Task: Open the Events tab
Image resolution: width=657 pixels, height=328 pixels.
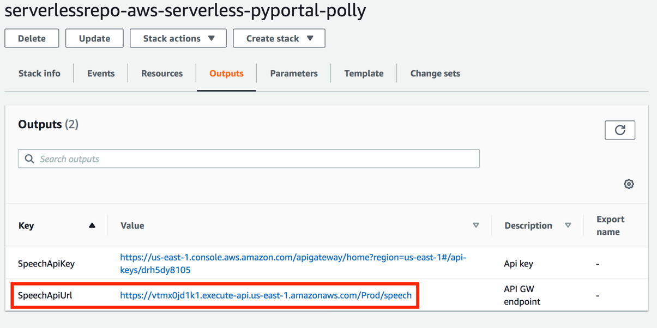Action: pos(101,74)
